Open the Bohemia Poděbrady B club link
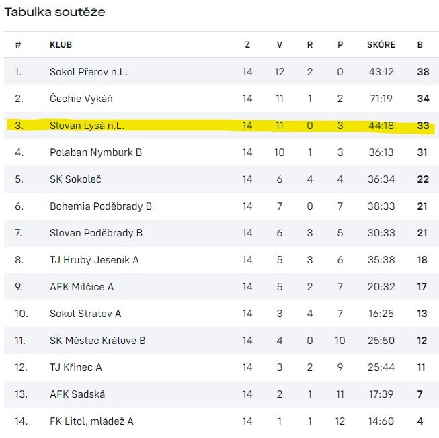The height and width of the screenshot is (438, 439). (x=101, y=206)
